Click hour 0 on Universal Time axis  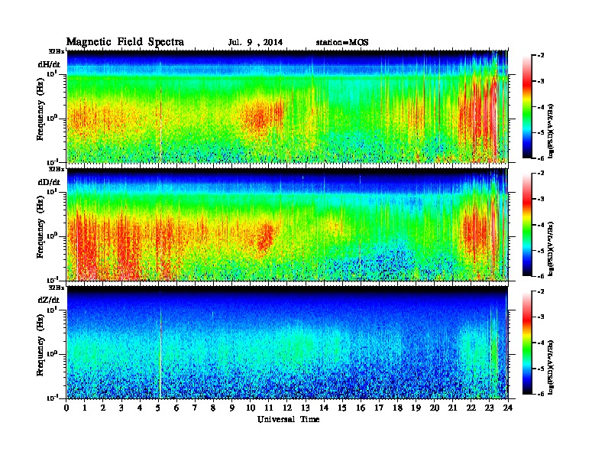tap(66, 408)
